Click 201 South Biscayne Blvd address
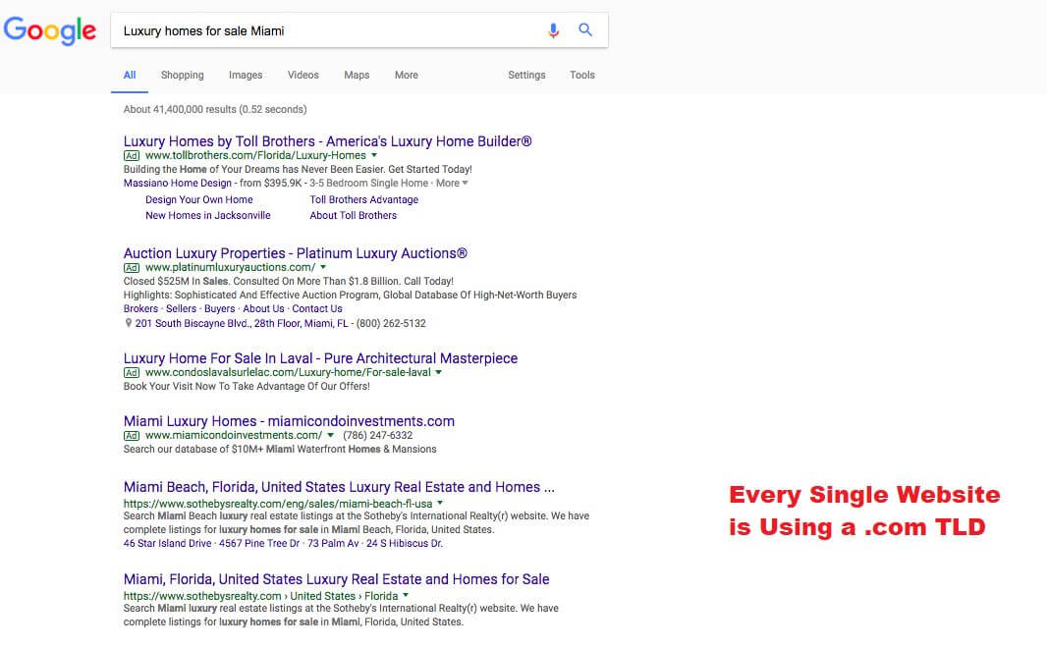The height and width of the screenshot is (648, 1047). 242,323
